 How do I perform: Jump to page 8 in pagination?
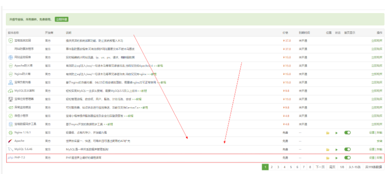310,167
